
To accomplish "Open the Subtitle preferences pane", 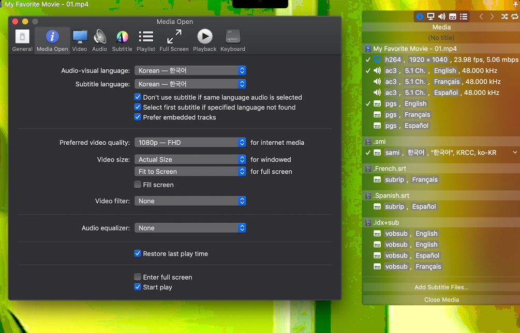I will (x=122, y=40).
